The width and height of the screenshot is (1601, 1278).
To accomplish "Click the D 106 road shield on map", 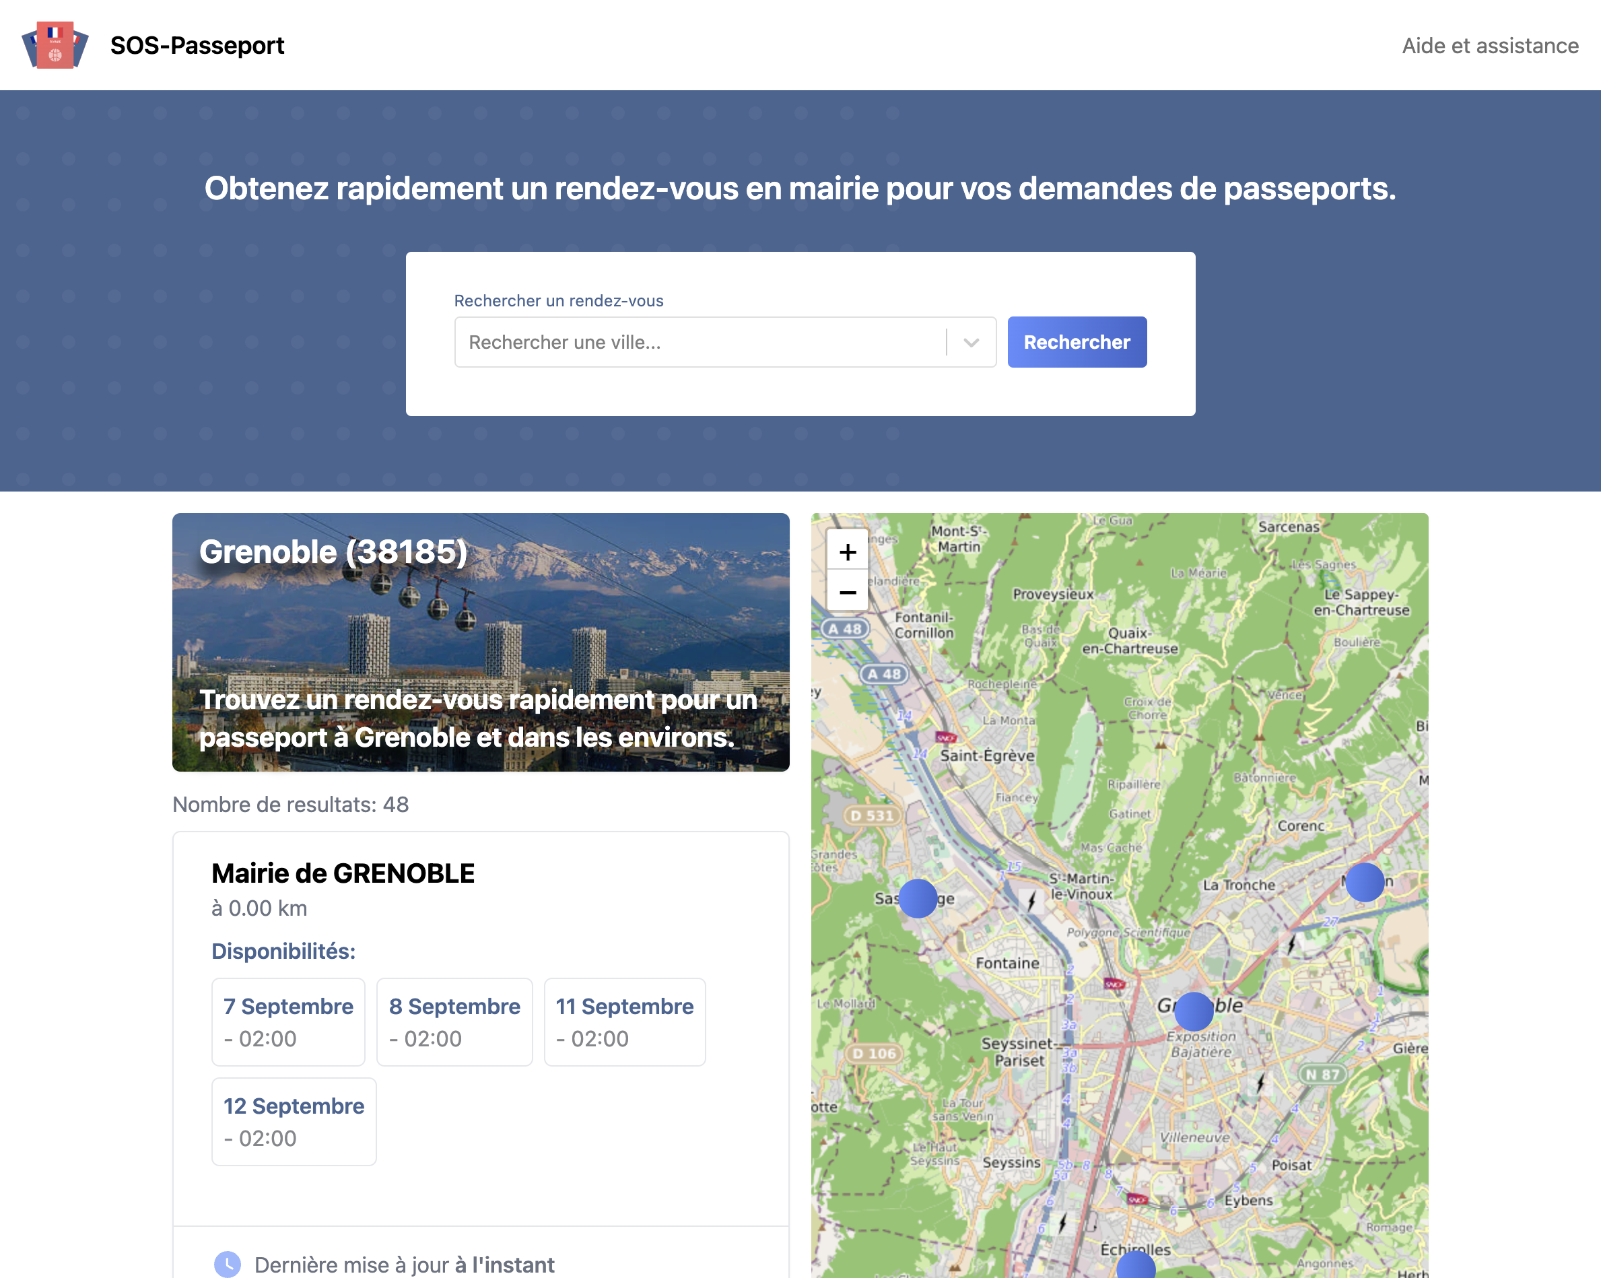I will [x=874, y=1054].
